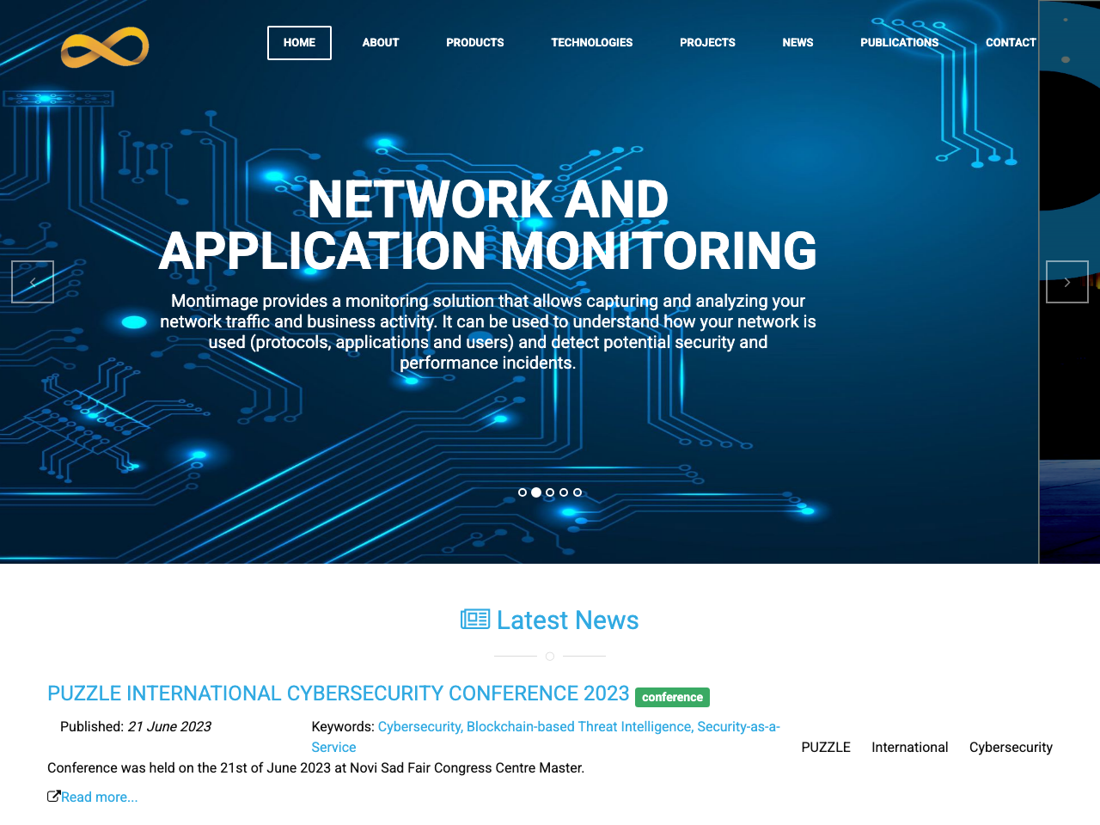Open the PUBLICATIONS menu item

[x=899, y=42]
